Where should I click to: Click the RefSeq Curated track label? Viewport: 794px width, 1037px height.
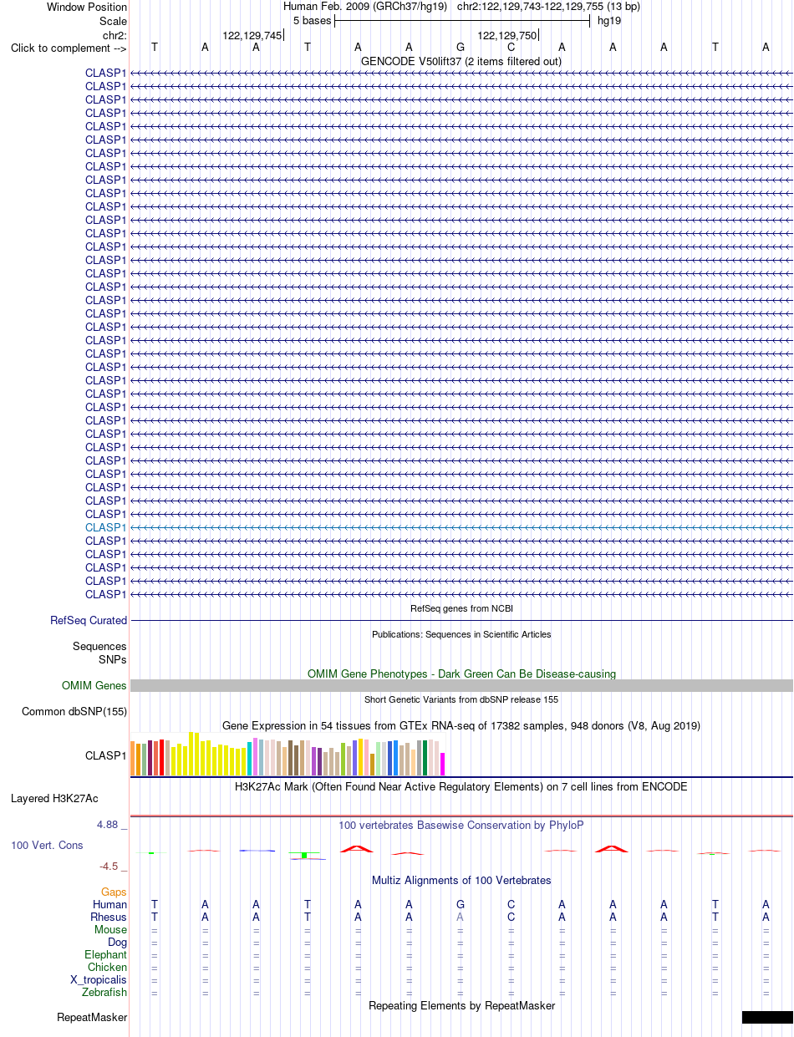[89, 621]
